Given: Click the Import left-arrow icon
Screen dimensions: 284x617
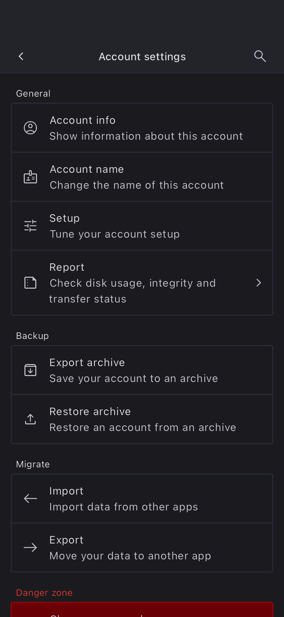Looking at the screenshot, I should 30,498.
